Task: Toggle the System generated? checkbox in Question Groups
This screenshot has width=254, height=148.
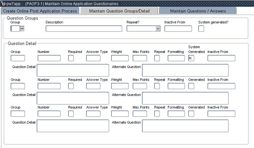Action: tap(201, 29)
